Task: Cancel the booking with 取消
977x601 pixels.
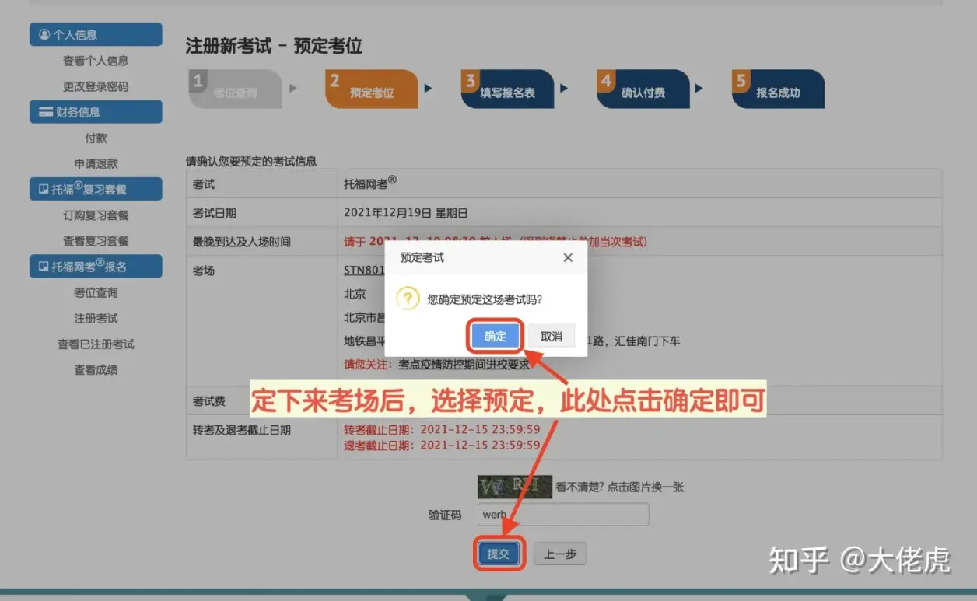Action: click(552, 336)
